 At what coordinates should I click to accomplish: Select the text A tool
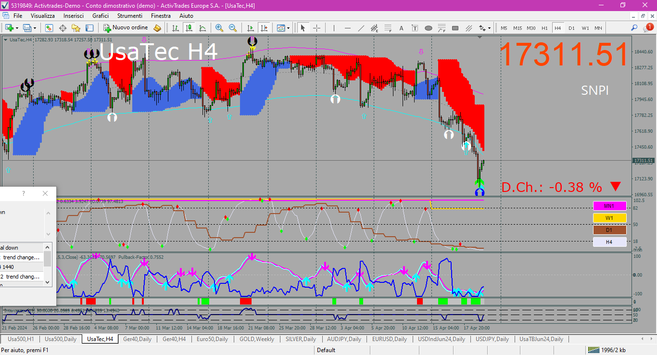pos(401,28)
